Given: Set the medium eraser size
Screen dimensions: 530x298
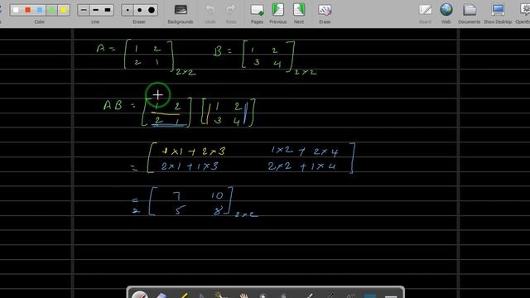Looking at the screenshot, I should [139, 10].
